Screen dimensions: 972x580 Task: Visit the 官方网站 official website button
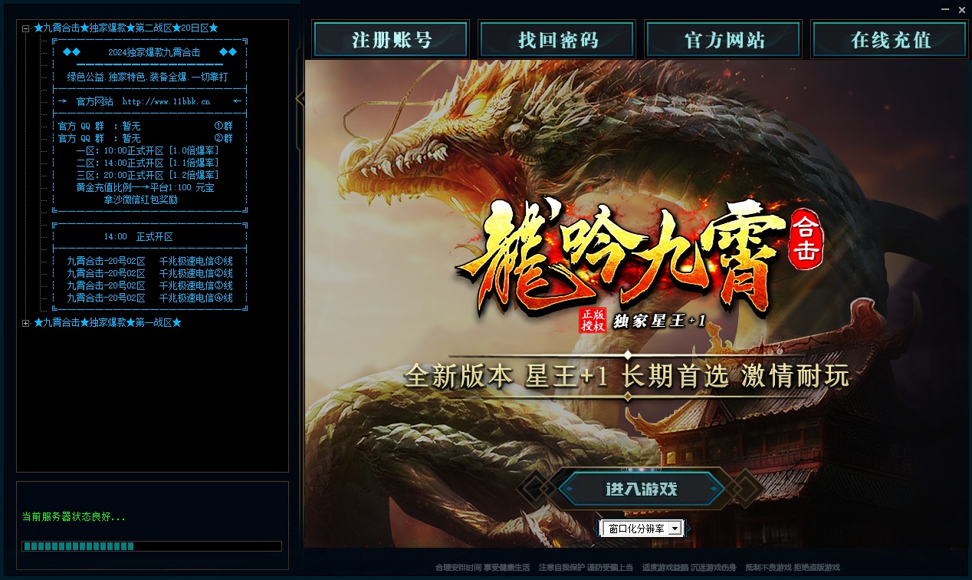pos(722,39)
